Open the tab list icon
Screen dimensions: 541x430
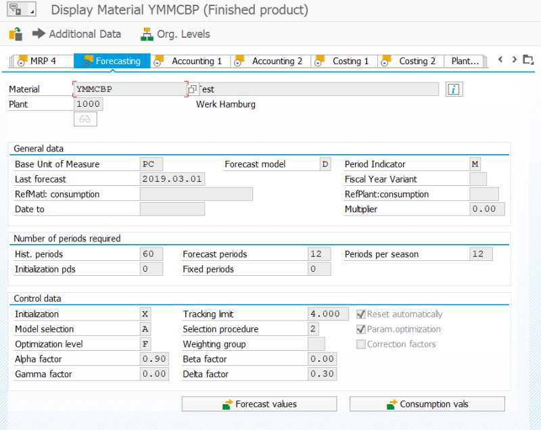click(x=528, y=59)
